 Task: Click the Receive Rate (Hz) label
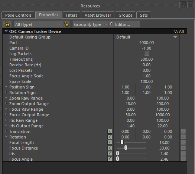(25, 65)
